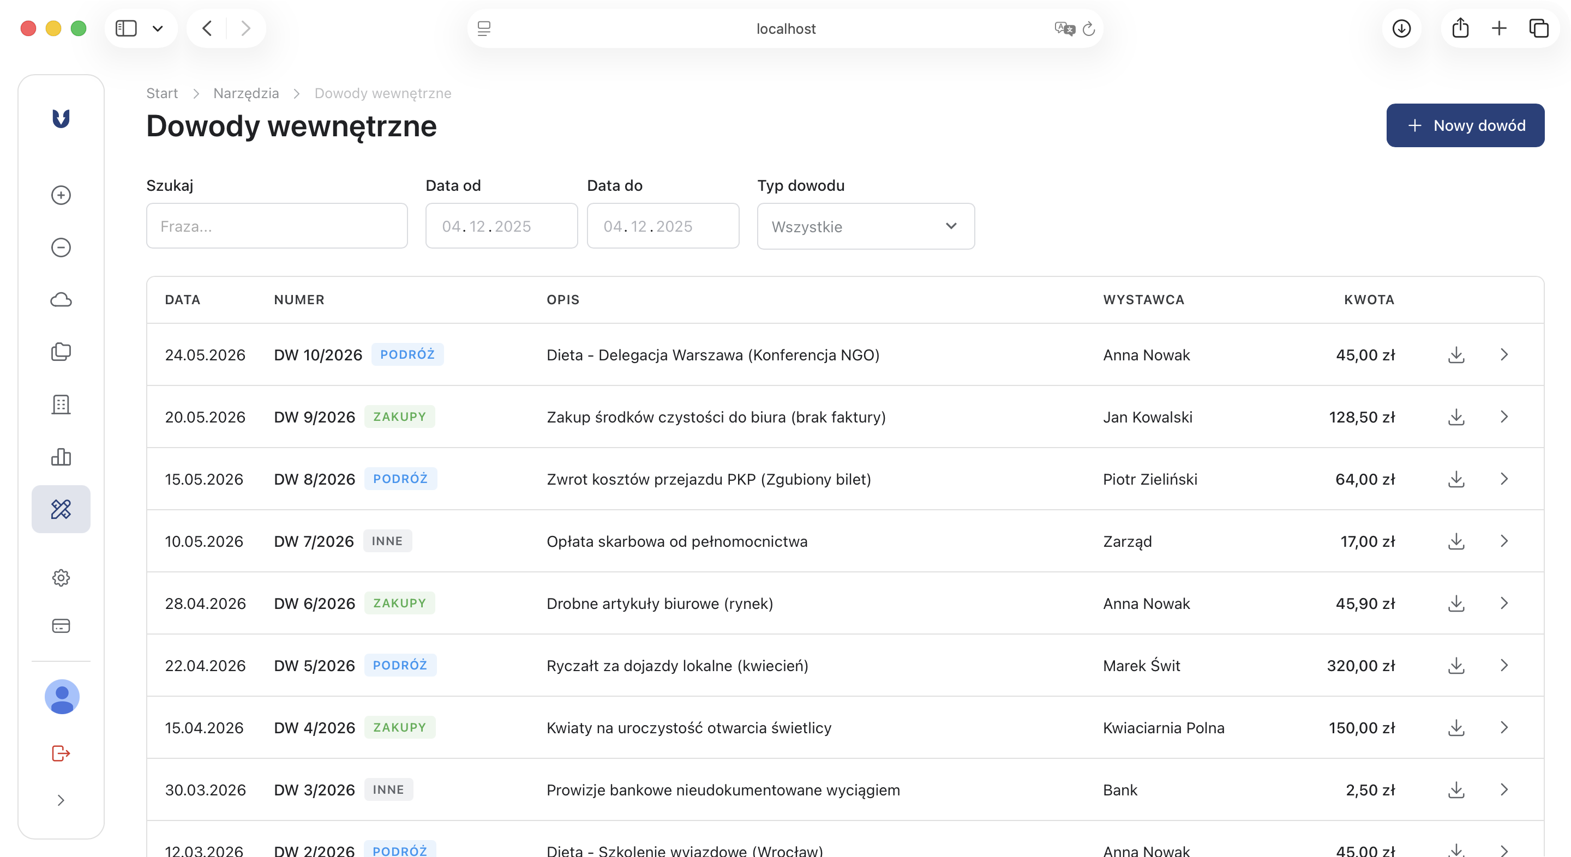Expand the sidebar using bottom chevron
This screenshot has width=1571, height=857.
click(x=61, y=800)
